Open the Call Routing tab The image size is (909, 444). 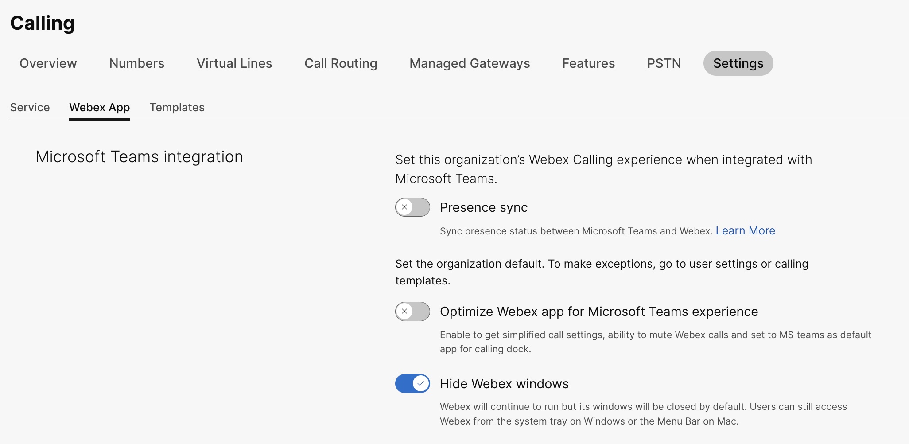341,63
